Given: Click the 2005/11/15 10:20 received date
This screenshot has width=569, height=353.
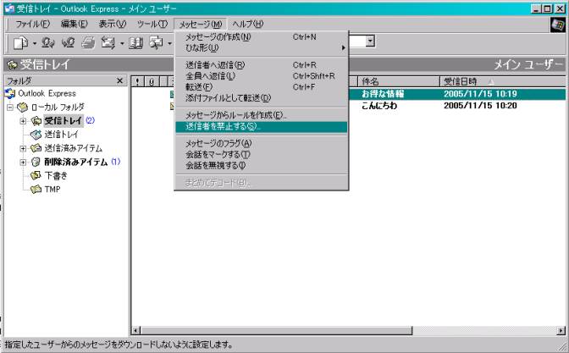Looking at the screenshot, I should 480,106.
